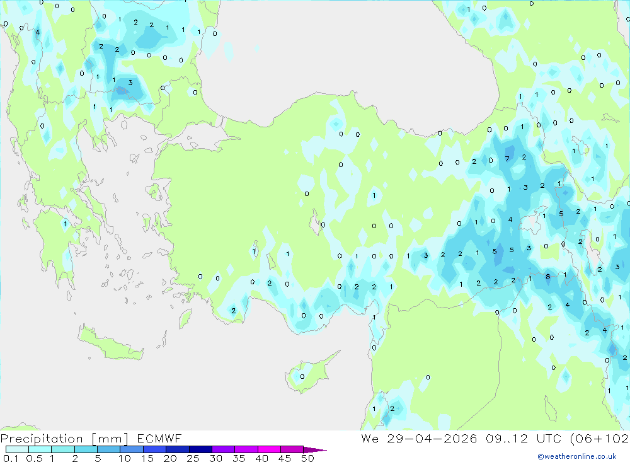Click the 0.5–1 mm legend color swatch
Image resolution: width=630 pixels, height=462 pixels.
(x=40, y=449)
